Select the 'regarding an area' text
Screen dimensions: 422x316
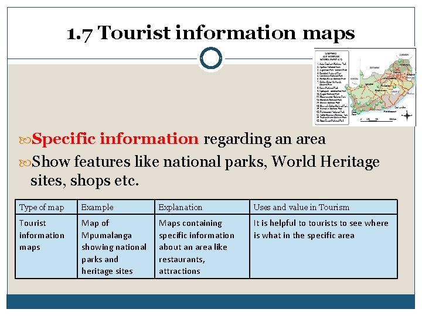tap(264, 139)
